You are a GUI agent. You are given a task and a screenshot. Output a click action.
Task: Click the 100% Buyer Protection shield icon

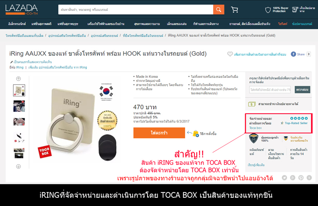tap(268, 10)
